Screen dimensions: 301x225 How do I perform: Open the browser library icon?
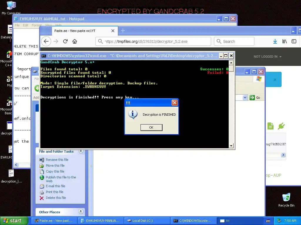point(285,41)
